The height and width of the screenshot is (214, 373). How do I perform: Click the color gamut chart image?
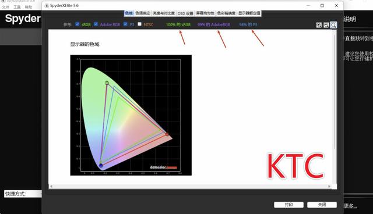coord(131,115)
